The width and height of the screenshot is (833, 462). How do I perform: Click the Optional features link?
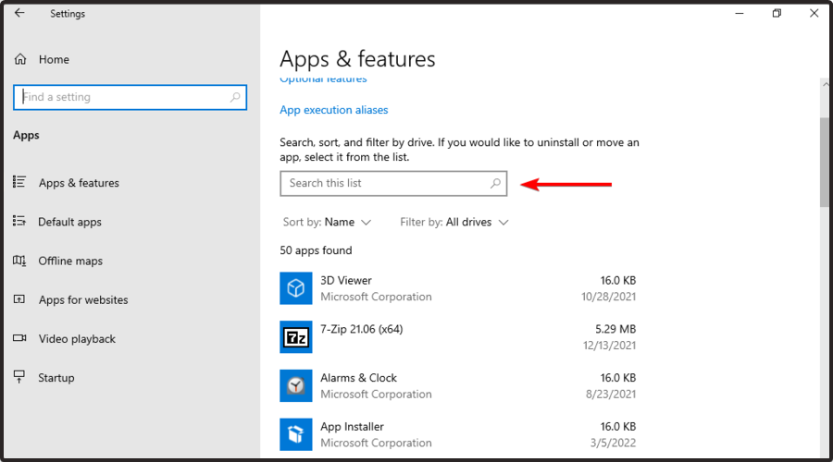click(323, 80)
